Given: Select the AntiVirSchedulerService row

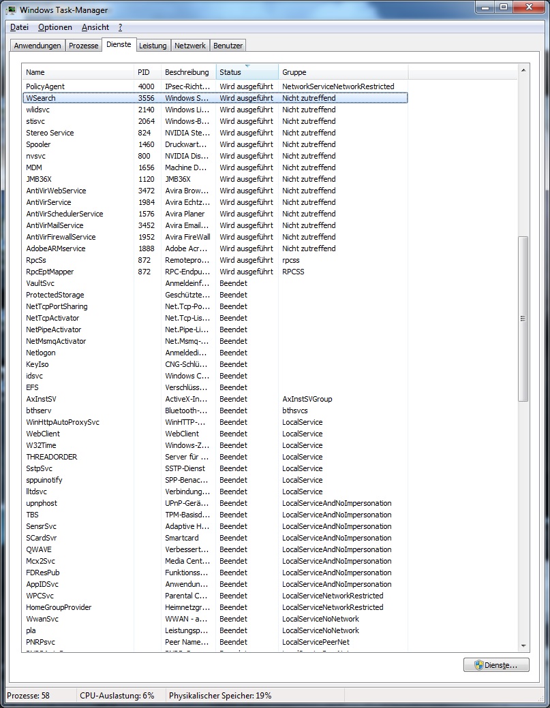Looking at the screenshot, I should (215, 214).
